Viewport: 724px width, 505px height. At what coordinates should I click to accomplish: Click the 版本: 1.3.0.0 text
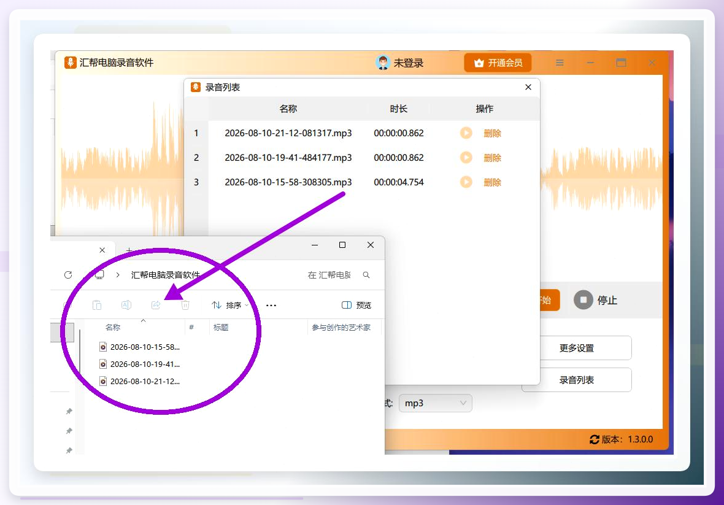point(628,439)
